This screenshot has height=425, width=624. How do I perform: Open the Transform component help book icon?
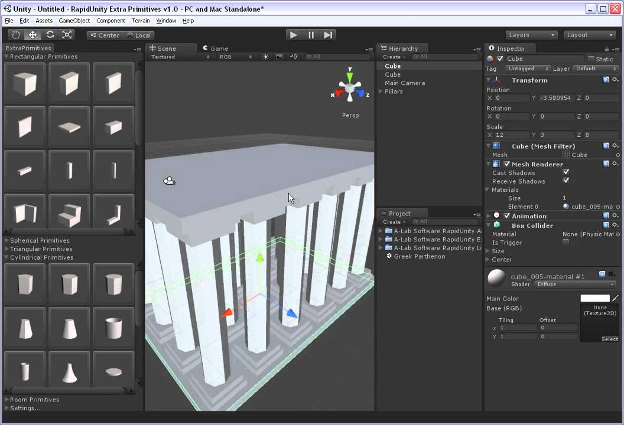click(x=606, y=80)
